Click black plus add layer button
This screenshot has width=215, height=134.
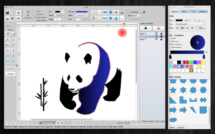[x=145, y=28]
